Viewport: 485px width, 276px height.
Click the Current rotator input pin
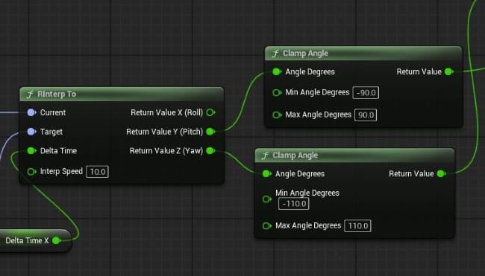[x=31, y=112]
